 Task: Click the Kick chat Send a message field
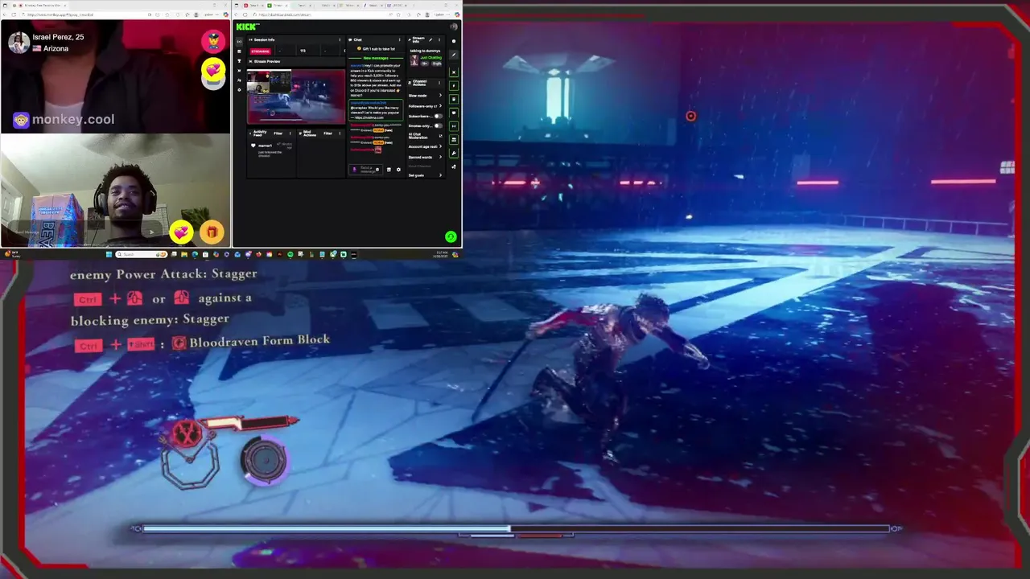click(366, 170)
